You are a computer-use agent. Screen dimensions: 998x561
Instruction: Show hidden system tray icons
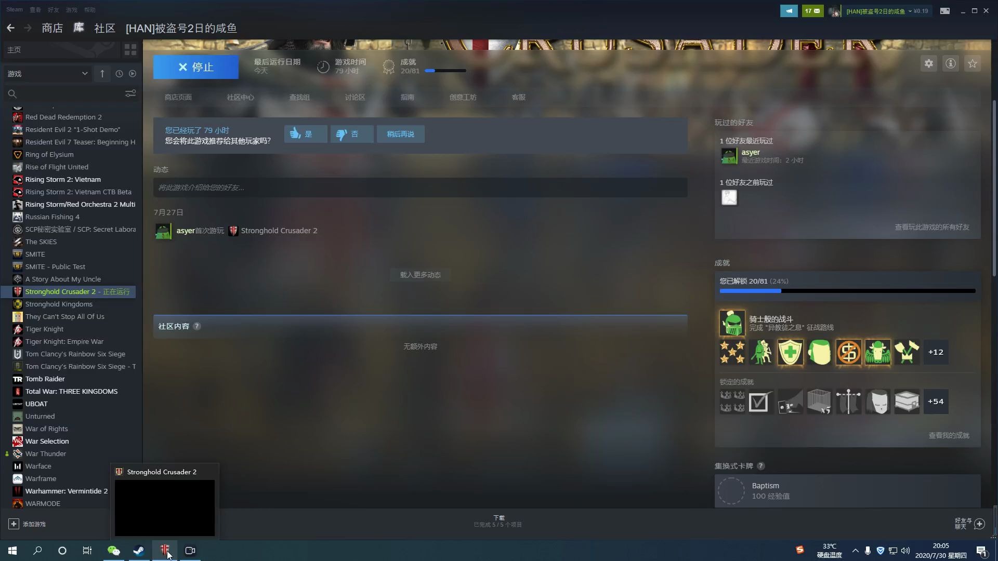click(x=856, y=551)
